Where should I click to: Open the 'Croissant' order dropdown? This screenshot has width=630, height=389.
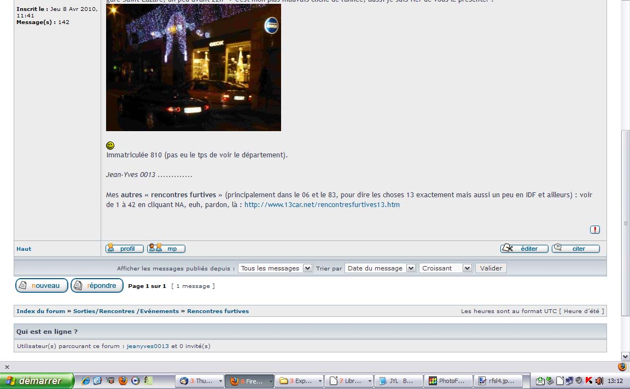[x=446, y=268]
